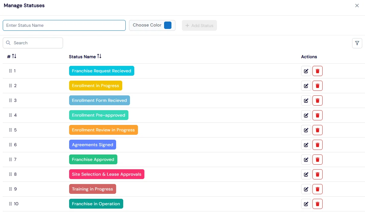Edit the Franchise in Operation status

click(x=306, y=204)
